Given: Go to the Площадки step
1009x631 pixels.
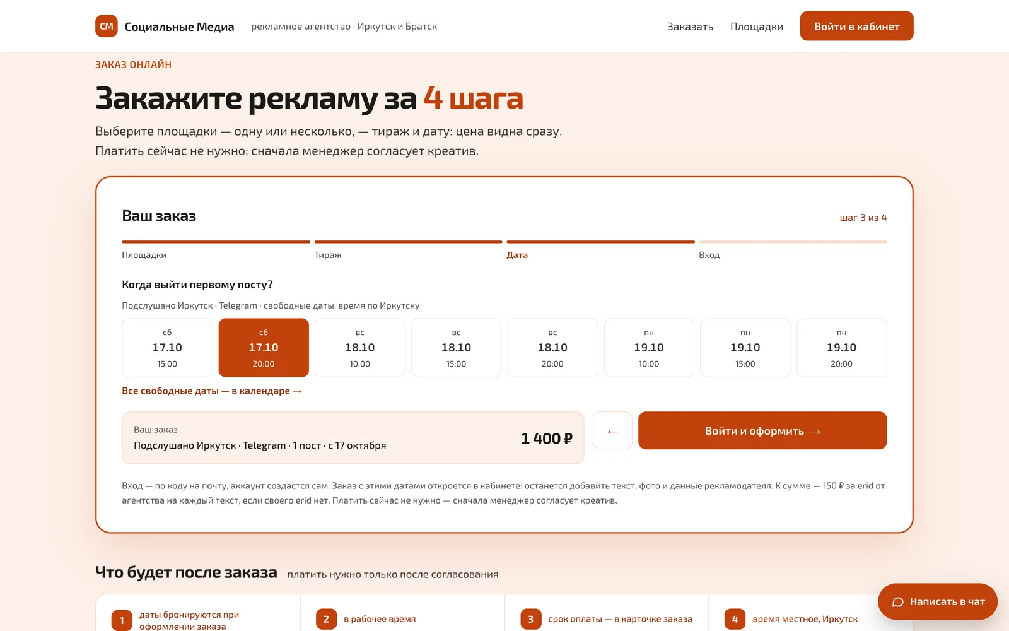Looking at the screenshot, I should click(144, 255).
